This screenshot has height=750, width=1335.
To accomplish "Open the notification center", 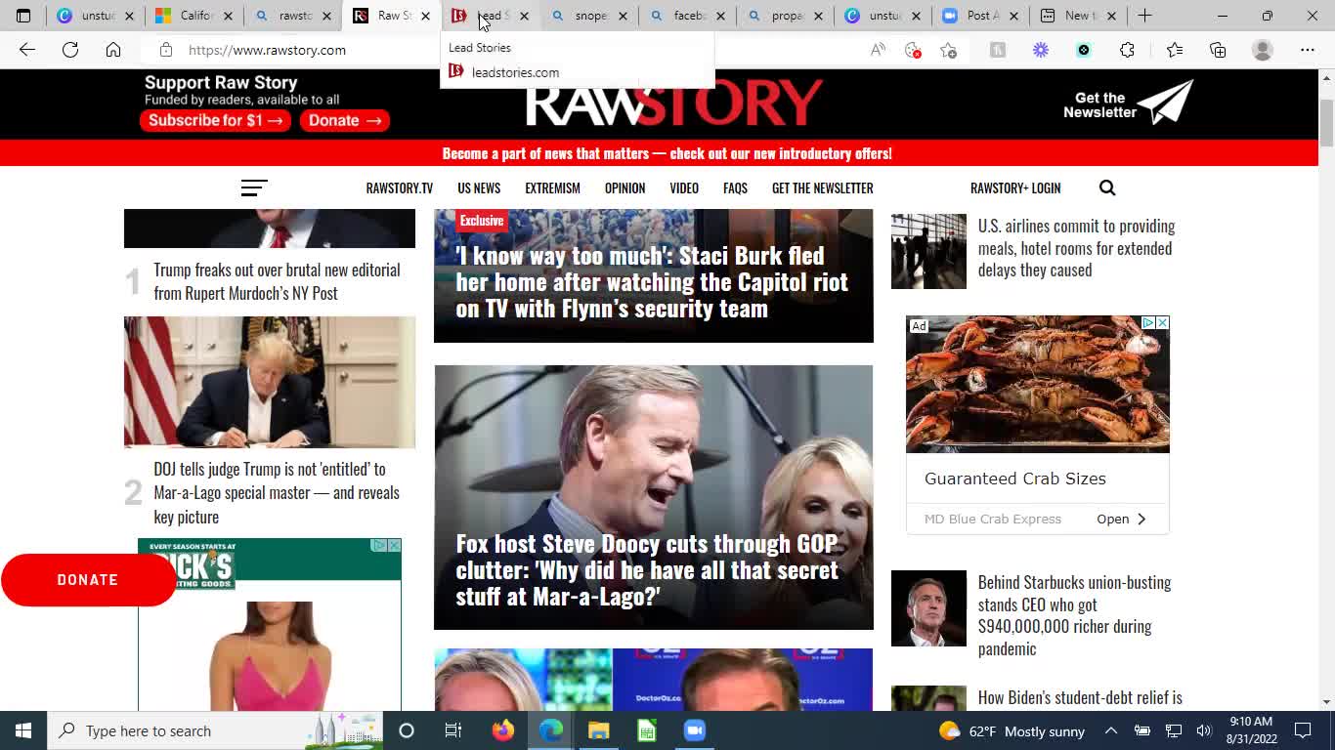I will pyautogui.click(x=1303, y=730).
